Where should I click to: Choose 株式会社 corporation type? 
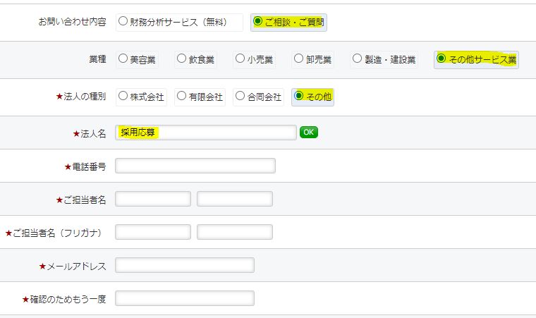coord(123,96)
